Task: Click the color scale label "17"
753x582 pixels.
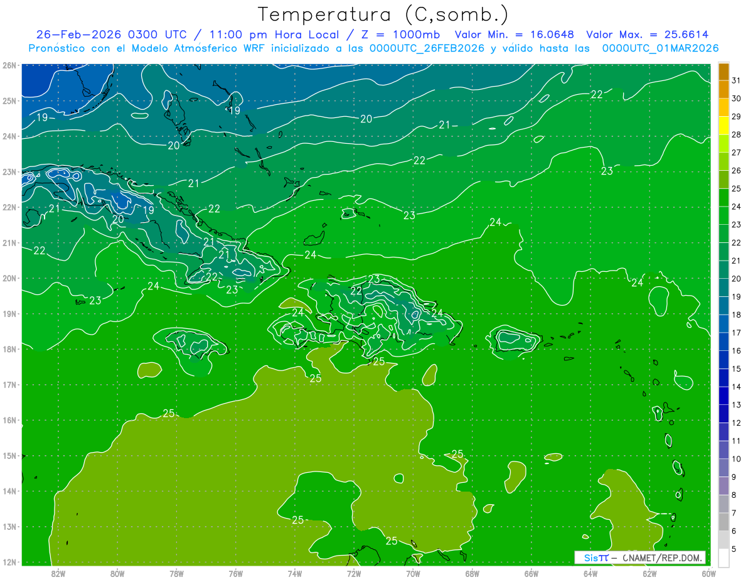Action: pyautogui.click(x=736, y=333)
